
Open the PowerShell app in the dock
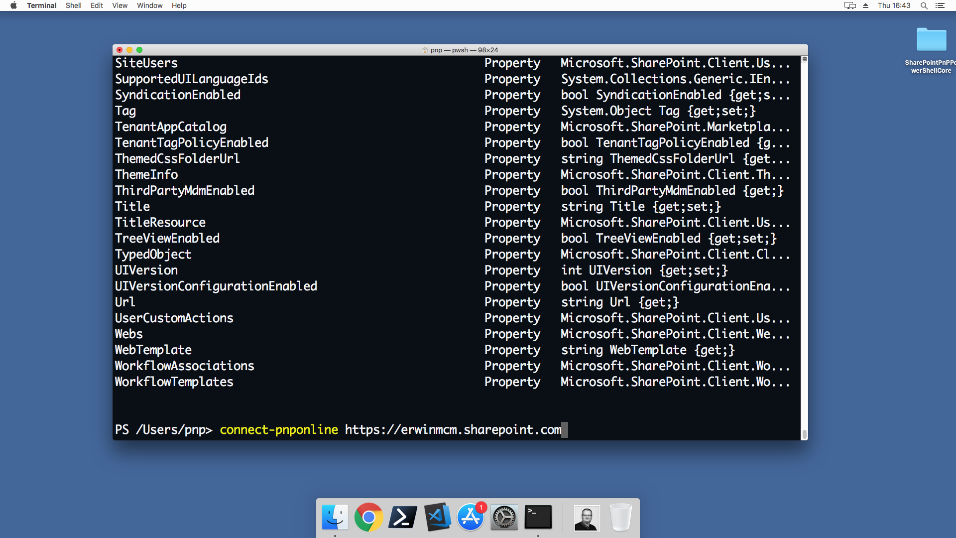[x=402, y=518]
